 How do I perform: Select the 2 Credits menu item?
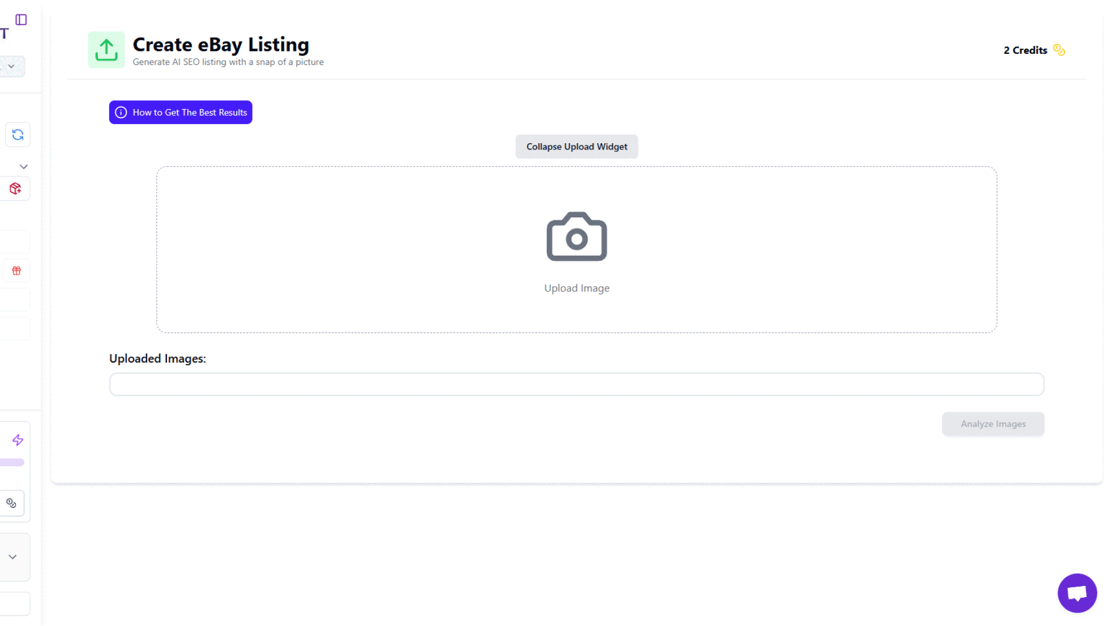(x=1034, y=50)
